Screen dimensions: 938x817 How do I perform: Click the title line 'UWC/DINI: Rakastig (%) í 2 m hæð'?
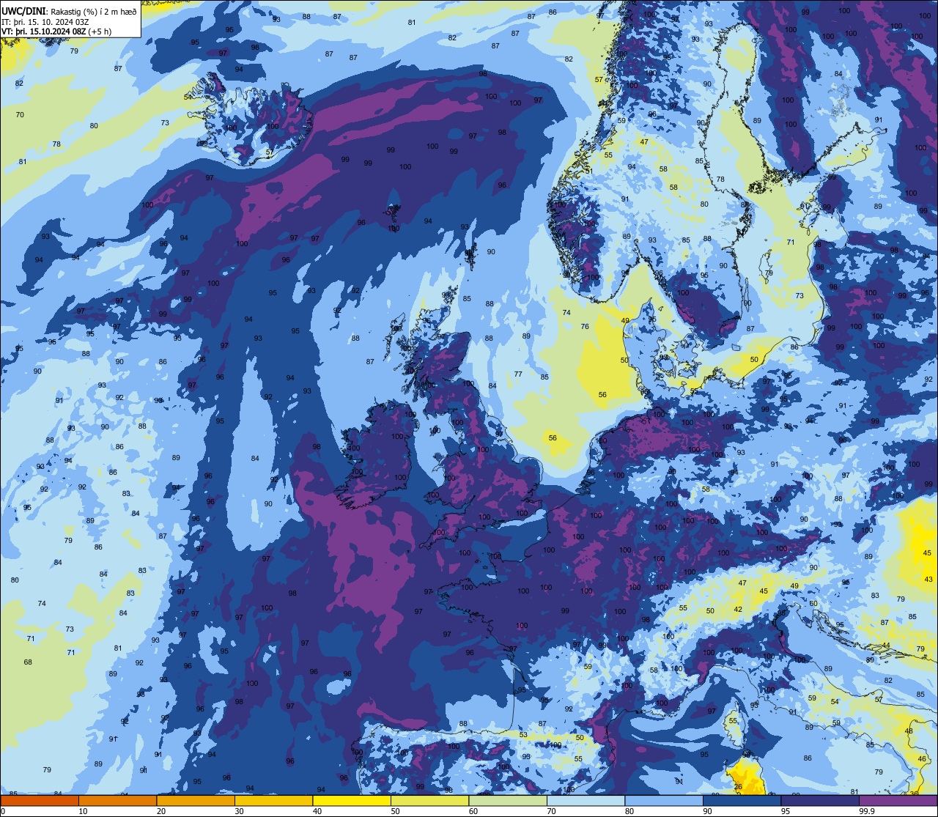(69, 11)
